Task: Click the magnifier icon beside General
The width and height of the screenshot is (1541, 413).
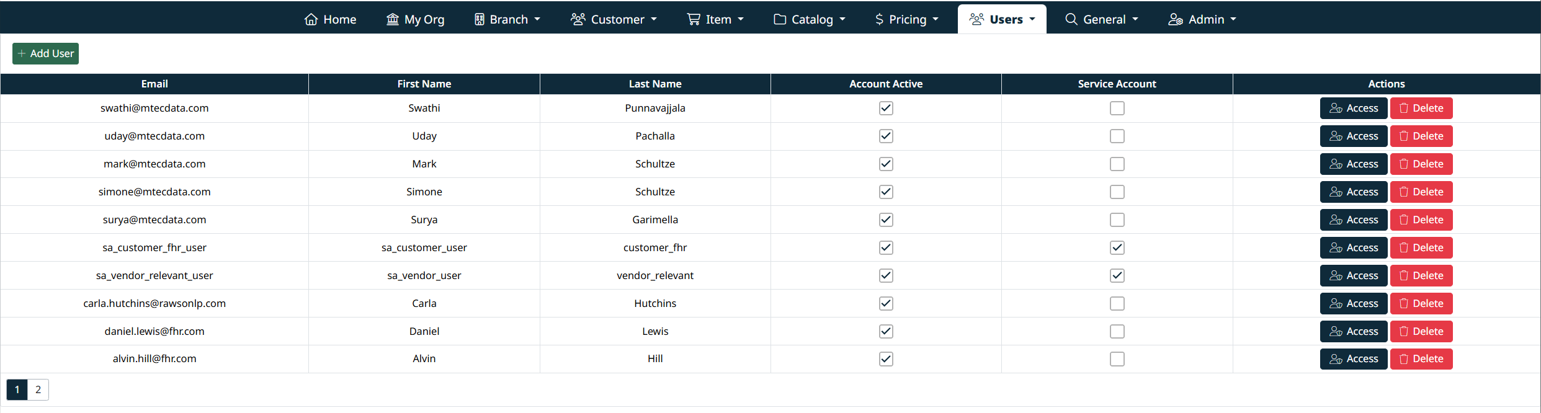Action: click(1071, 19)
